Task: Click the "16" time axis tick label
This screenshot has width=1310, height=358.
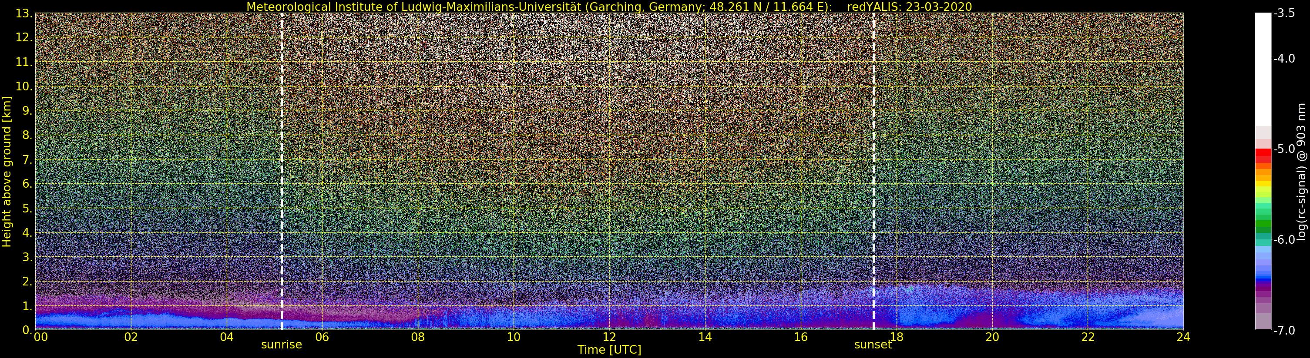Action: click(801, 337)
